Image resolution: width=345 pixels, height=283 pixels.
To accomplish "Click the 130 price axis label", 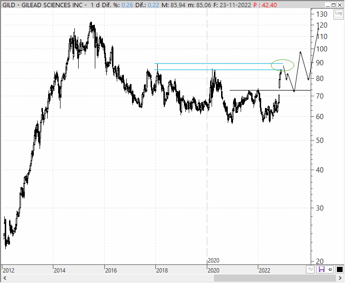I will pyautogui.click(x=322, y=14).
